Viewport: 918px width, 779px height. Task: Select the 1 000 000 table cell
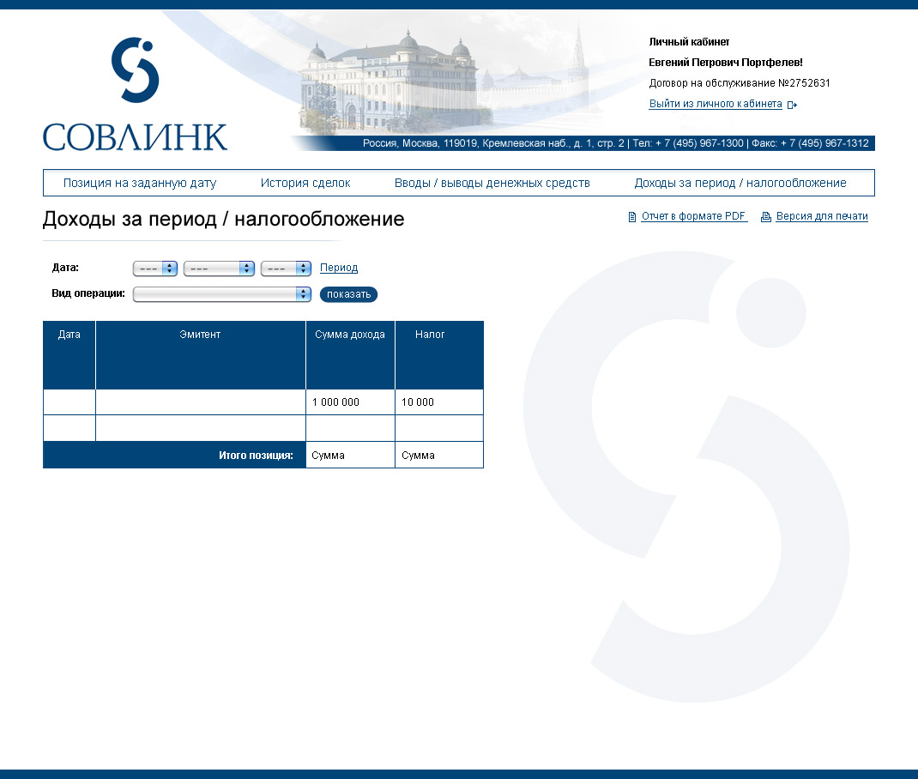click(x=350, y=402)
